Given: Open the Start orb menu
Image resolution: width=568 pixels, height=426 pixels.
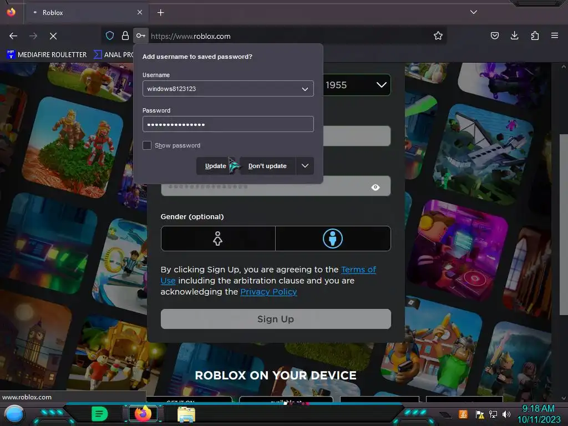Looking at the screenshot, I should click(x=14, y=414).
